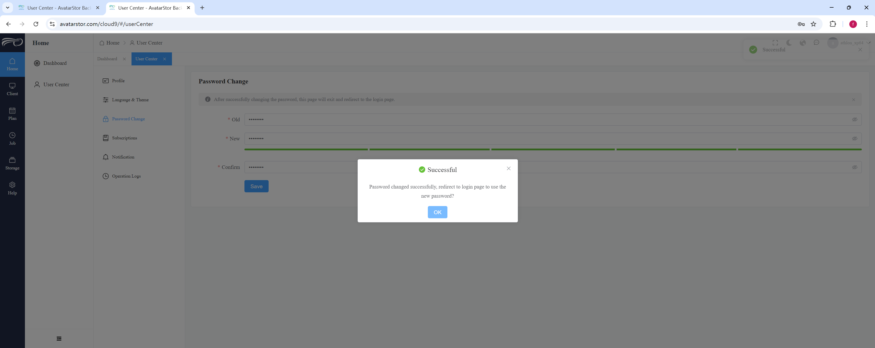Click the Save button
Viewport: 875px width, 348px height.
(256, 186)
